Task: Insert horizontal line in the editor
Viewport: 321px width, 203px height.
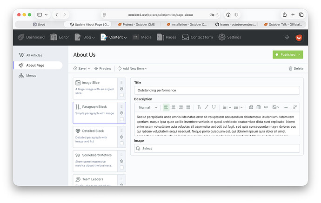Action: click(x=286, y=107)
